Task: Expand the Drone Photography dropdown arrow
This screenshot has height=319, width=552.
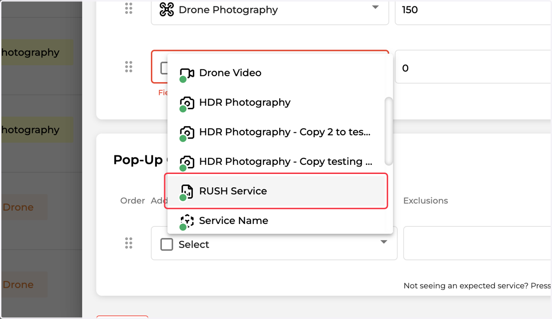Action: click(375, 7)
